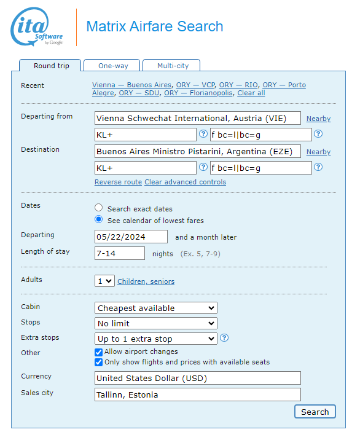Screen dimensions: 352x432
Task: Open the Extra stops dropdown
Action: 156,339
